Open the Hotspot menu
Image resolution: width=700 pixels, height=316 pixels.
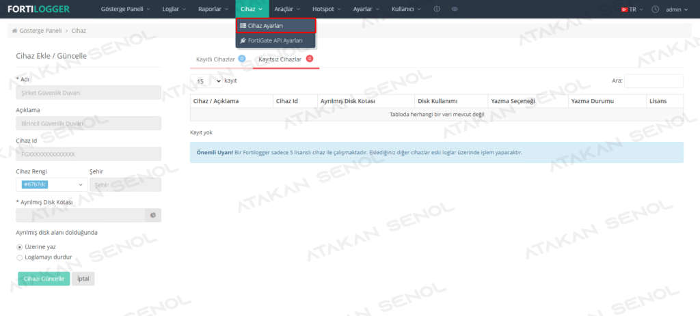327,9
